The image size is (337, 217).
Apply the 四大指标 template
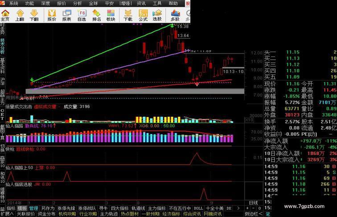[119, 208]
